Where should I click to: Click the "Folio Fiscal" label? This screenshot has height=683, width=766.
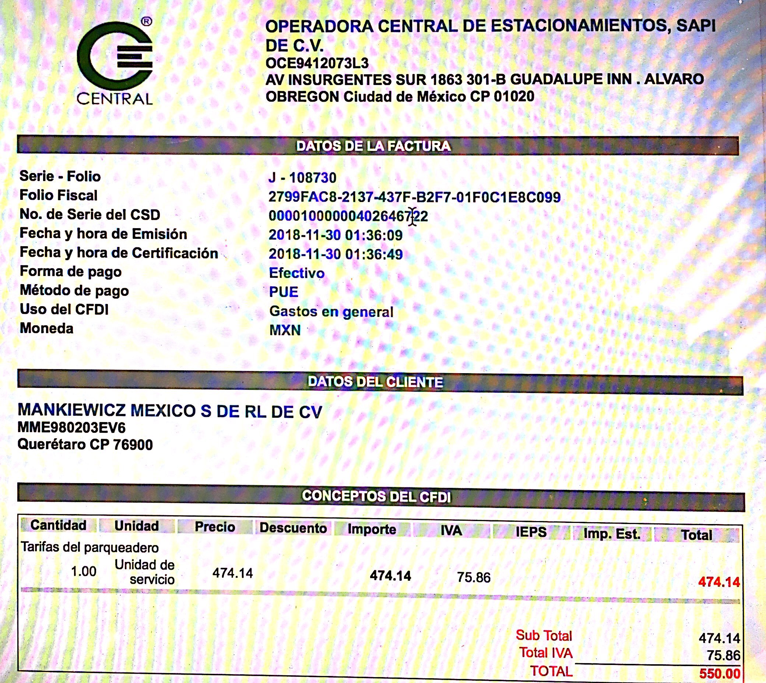point(58,195)
